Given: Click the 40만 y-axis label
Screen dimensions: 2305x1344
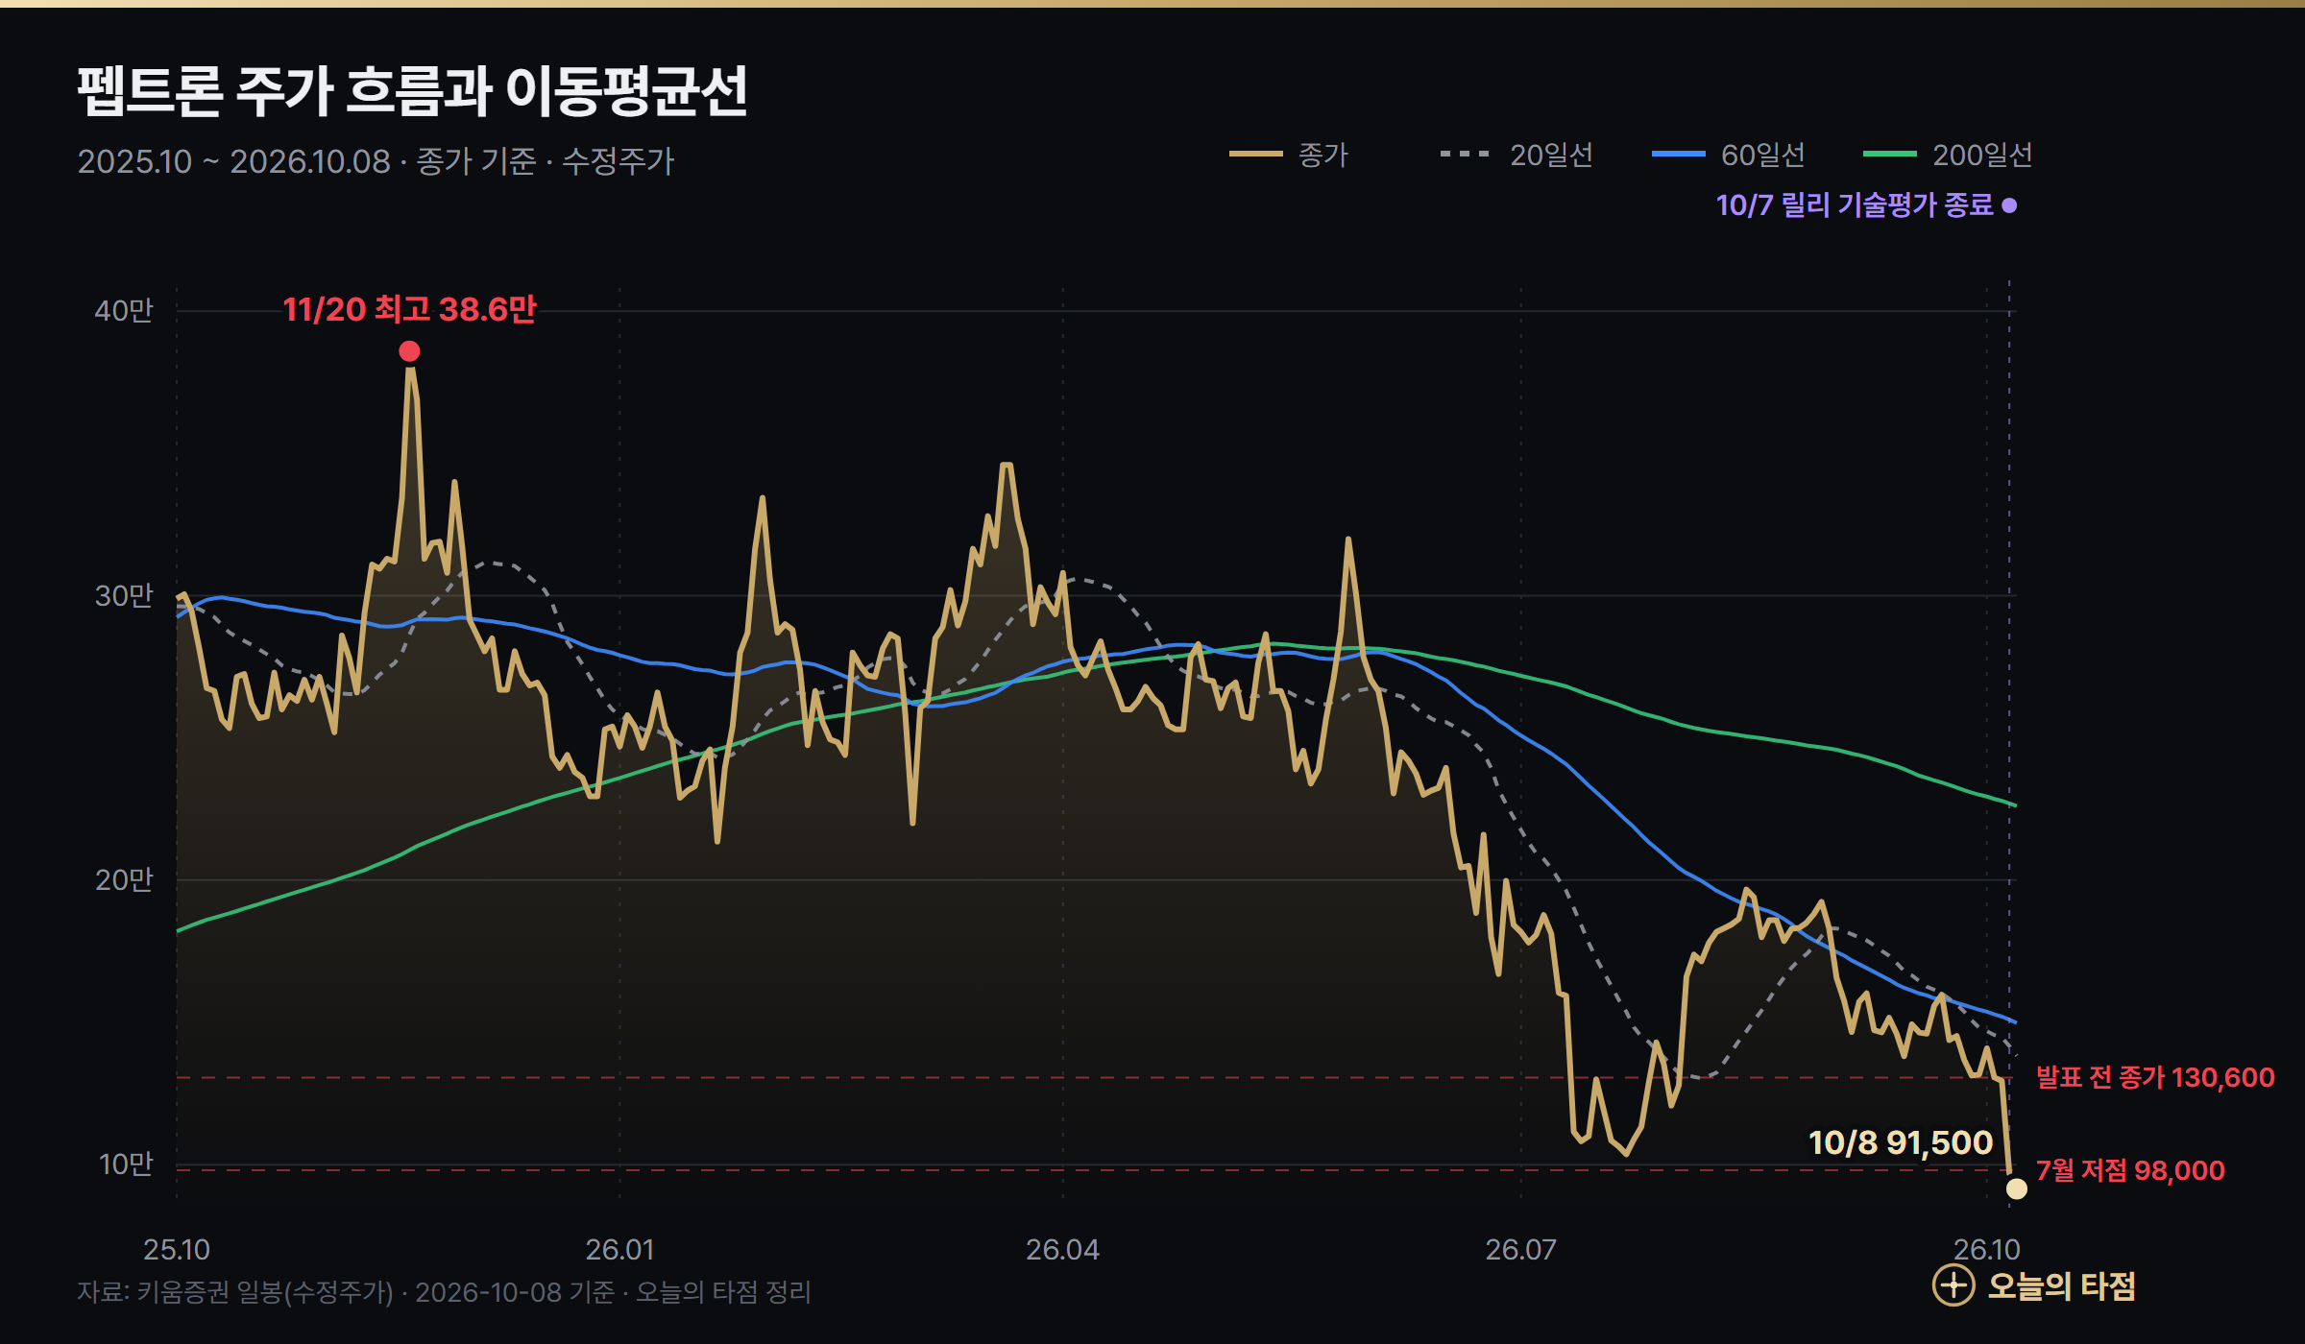Looking at the screenshot, I should 124,310.
